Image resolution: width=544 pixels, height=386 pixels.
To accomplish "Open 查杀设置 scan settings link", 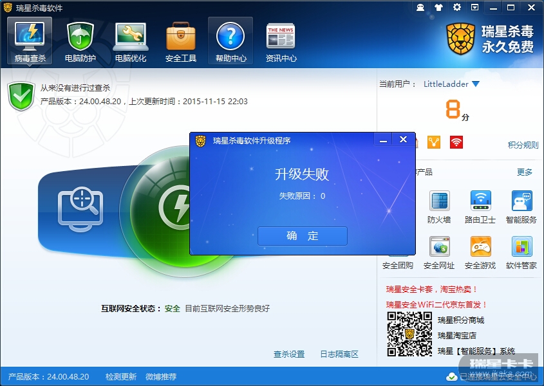I will [289, 354].
